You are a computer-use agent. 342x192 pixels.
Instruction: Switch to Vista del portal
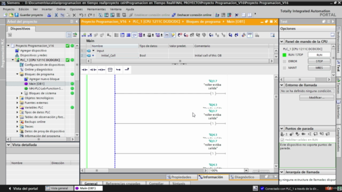click(23, 188)
